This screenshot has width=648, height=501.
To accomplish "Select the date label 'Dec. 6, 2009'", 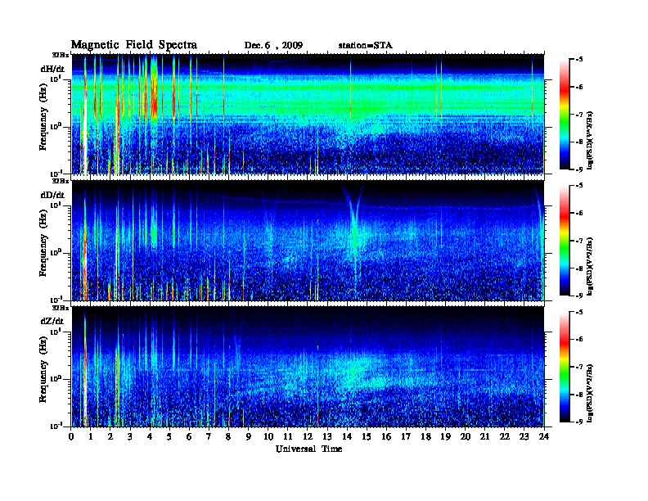I will [273, 46].
